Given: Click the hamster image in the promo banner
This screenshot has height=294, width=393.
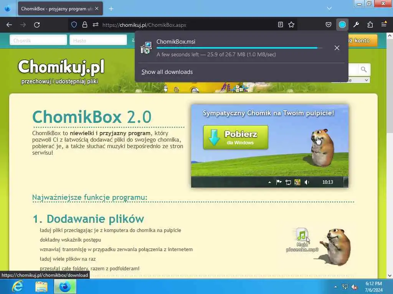Looking at the screenshot, I should point(322,147).
